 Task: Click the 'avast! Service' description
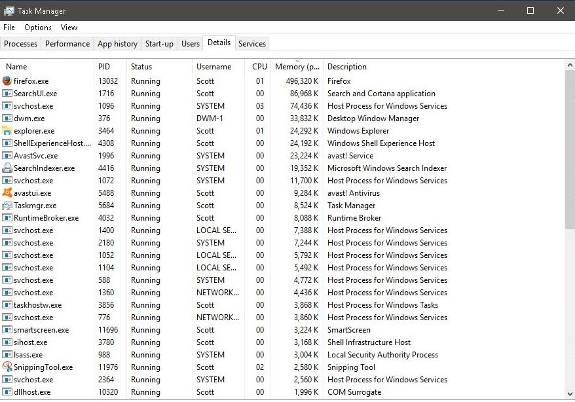click(x=350, y=156)
